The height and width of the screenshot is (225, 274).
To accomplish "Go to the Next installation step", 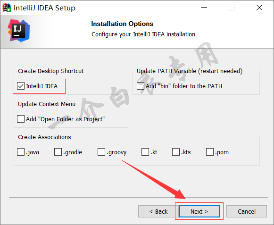I will [x=199, y=211].
